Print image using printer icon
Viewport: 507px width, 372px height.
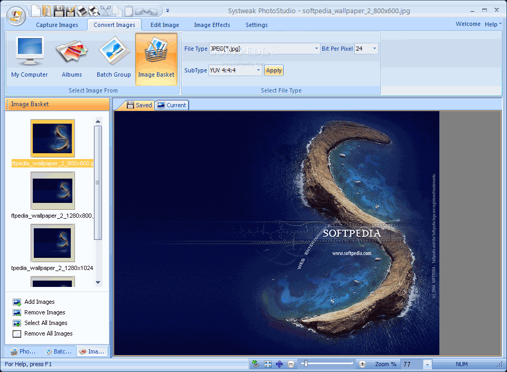tap(82, 11)
